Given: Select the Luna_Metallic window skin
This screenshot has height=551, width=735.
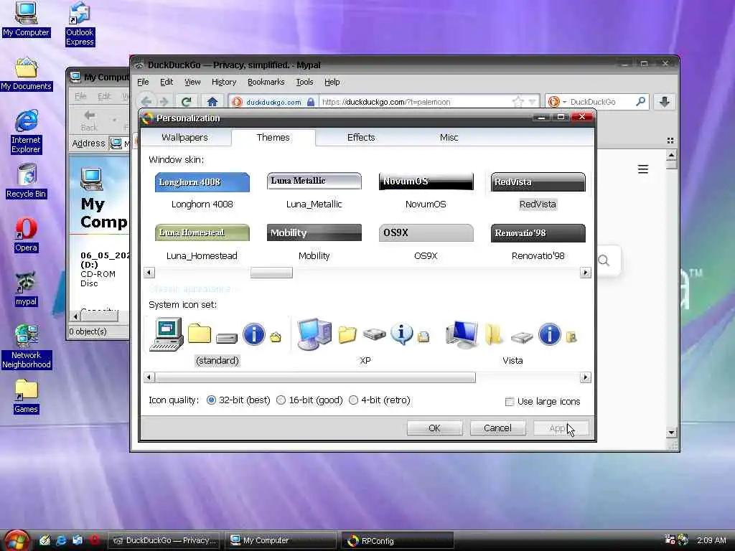Looking at the screenshot, I should pos(314,191).
